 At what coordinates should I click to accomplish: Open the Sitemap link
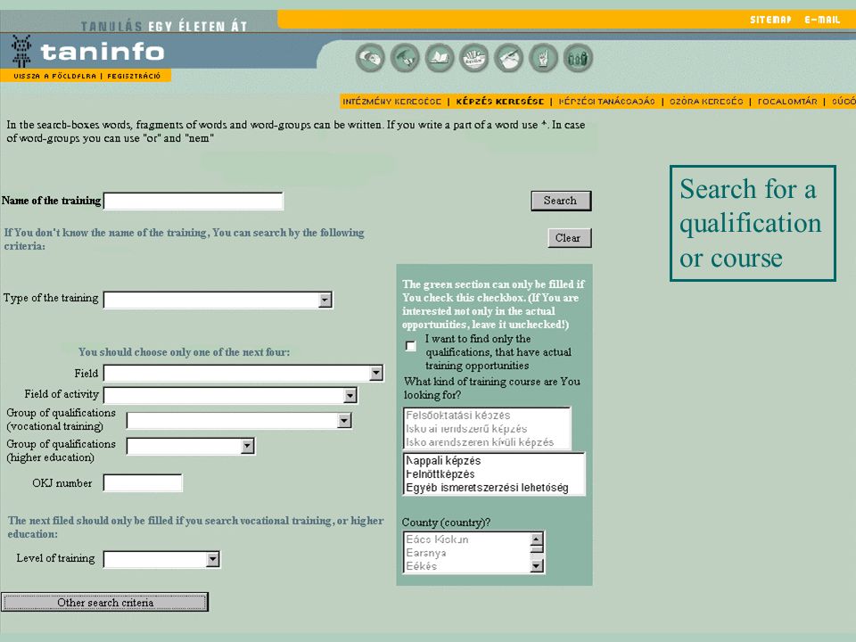[770, 20]
